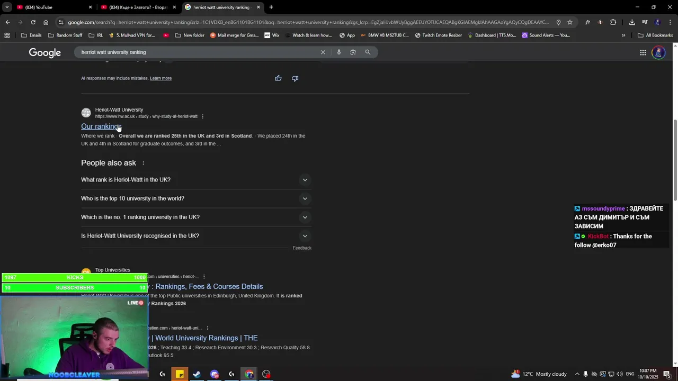Open the Emails bookmark folder
Viewport: 678px width, 381px height.
pos(31,35)
